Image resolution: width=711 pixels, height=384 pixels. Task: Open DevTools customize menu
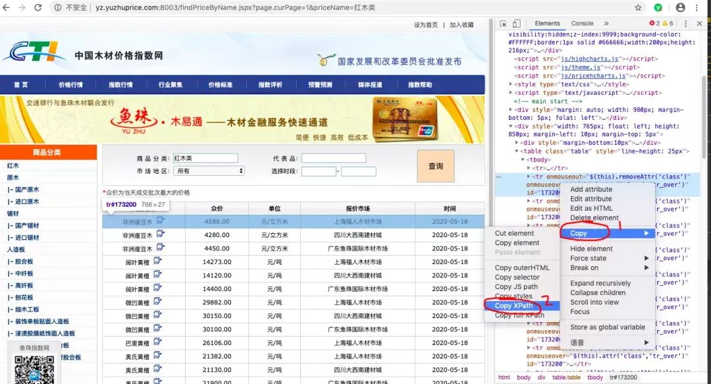click(685, 24)
